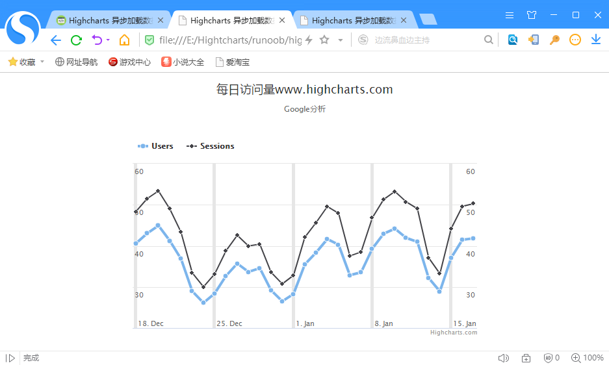
Task: Open the 游戏中心 bookmark
Action: coord(129,62)
